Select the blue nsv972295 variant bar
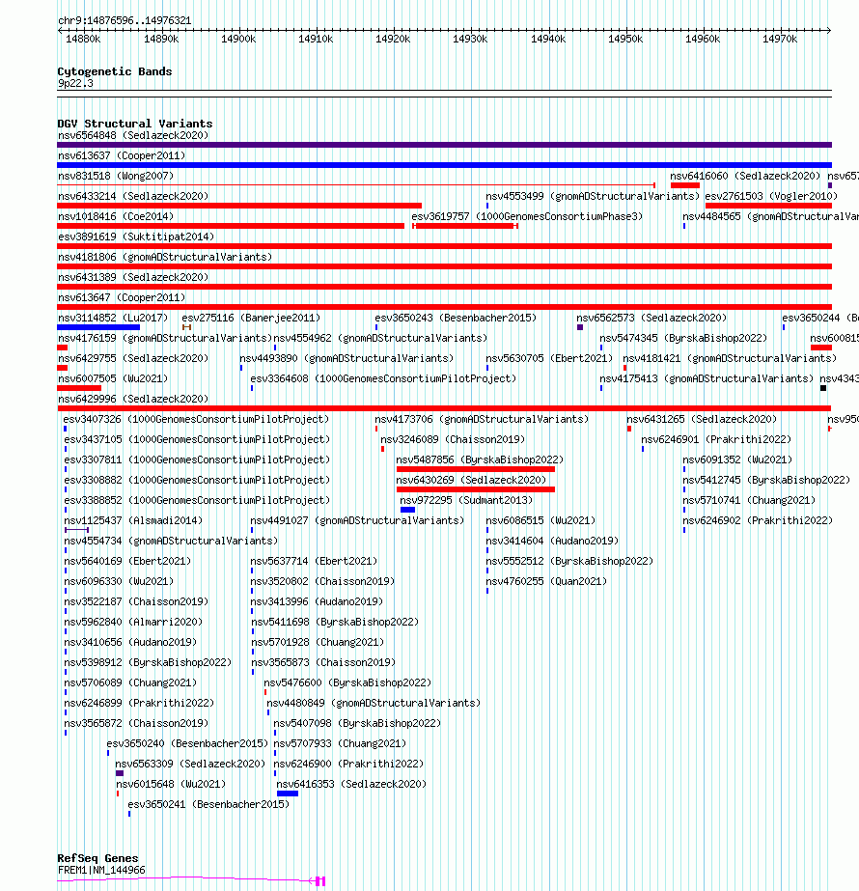 (408, 510)
